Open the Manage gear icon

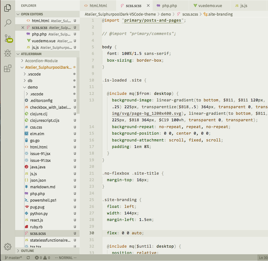pos(8,246)
